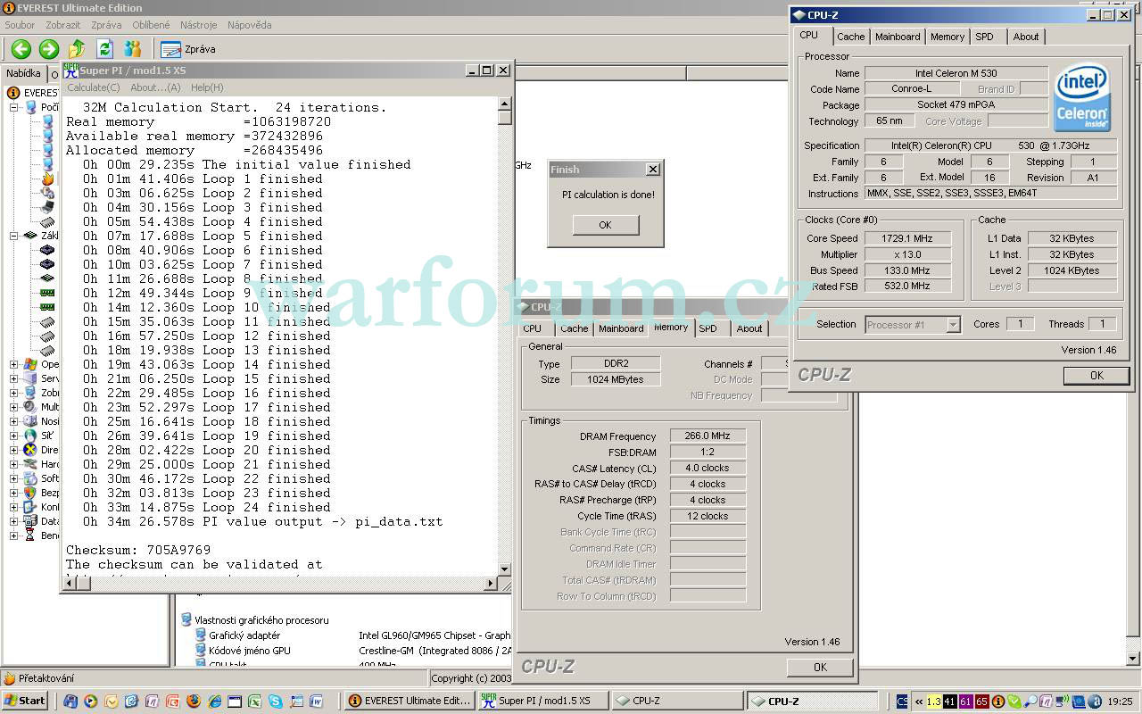This screenshot has width=1142, height=714.
Task: Expand the DirectX tree node
Action: tap(14, 450)
